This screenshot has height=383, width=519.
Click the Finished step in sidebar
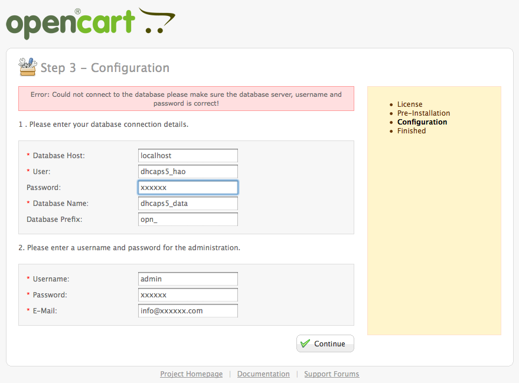click(x=412, y=131)
